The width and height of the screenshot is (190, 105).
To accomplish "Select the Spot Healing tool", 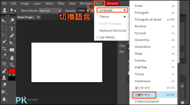I will coord(4,64).
